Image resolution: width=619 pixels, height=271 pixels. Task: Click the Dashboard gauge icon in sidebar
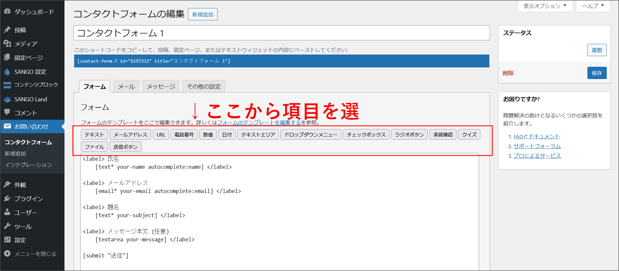[7, 11]
